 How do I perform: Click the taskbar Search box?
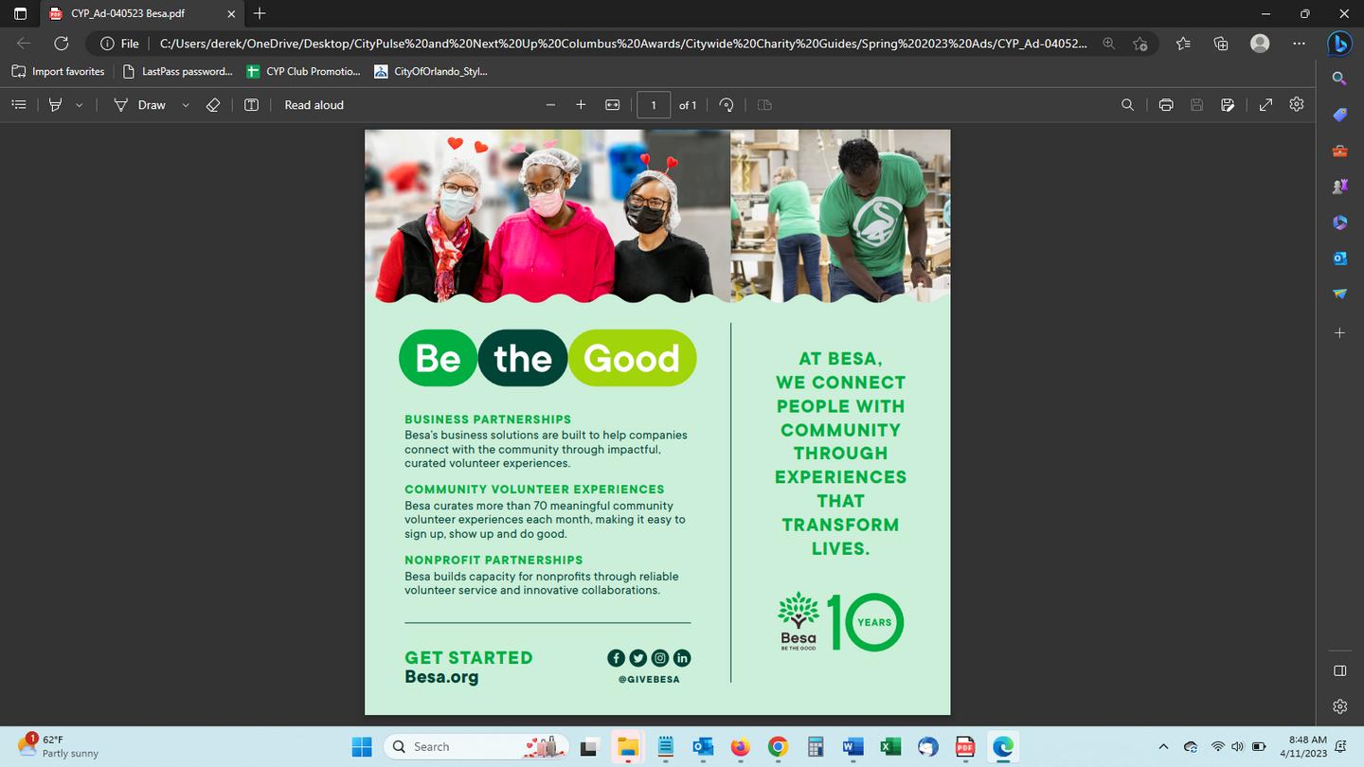(x=477, y=747)
